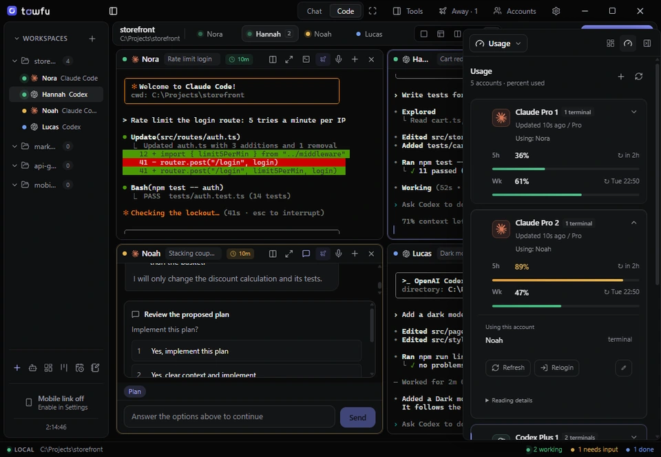This screenshot has width=661, height=457.
Task: Collapse the WORKSPACES section chevron
Action: (17, 39)
